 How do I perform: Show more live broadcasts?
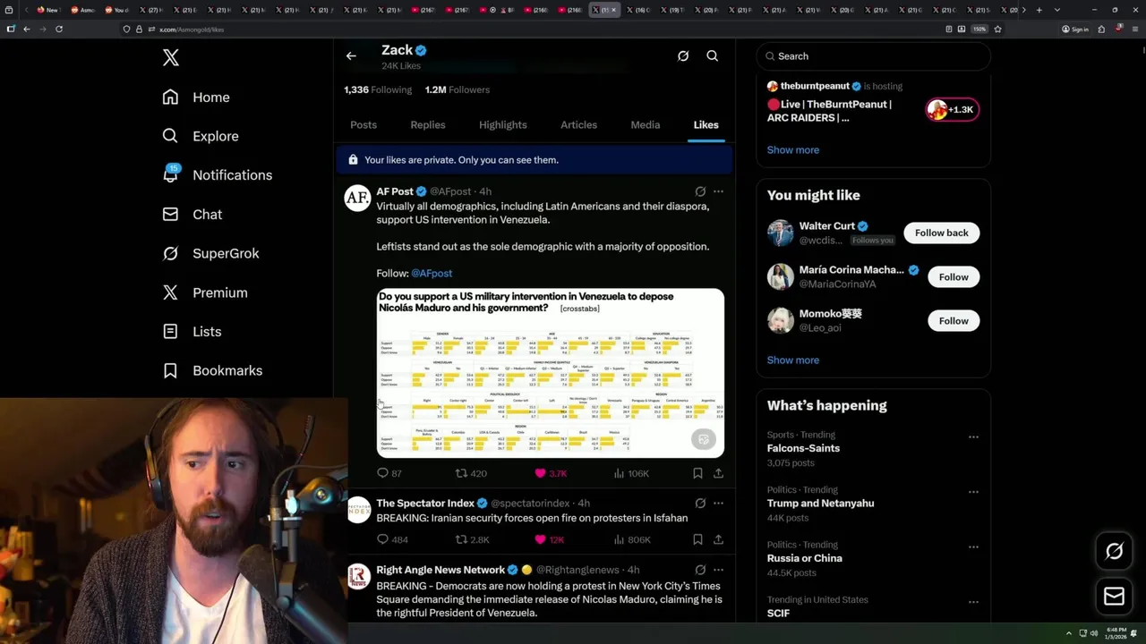(x=793, y=150)
